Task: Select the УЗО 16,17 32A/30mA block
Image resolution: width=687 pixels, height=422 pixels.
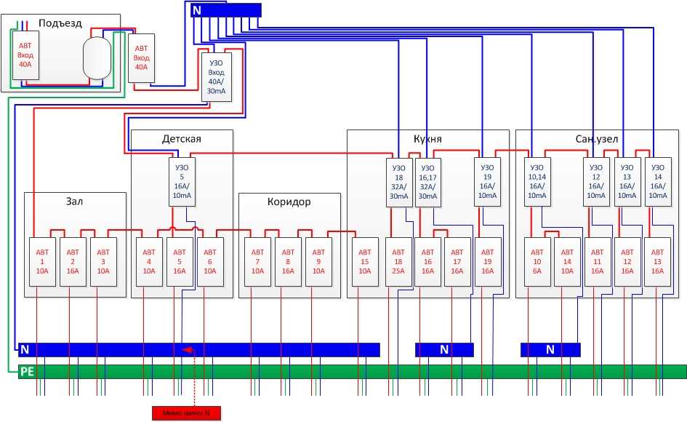Action: 427,182
